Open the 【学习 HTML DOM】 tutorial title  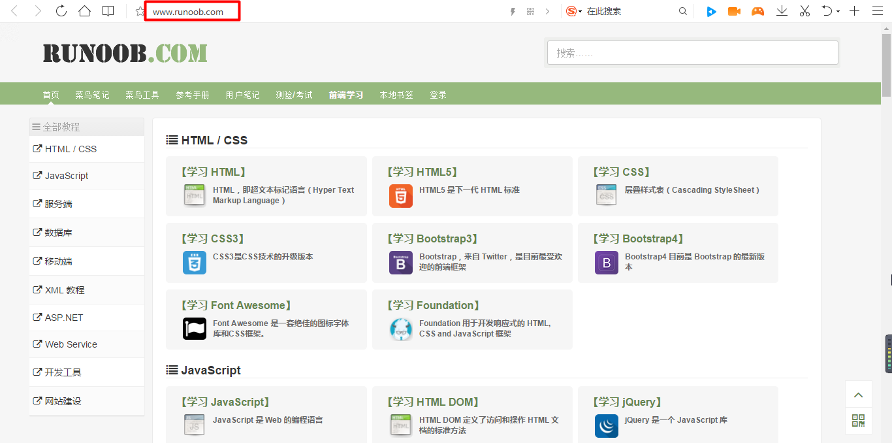point(433,402)
